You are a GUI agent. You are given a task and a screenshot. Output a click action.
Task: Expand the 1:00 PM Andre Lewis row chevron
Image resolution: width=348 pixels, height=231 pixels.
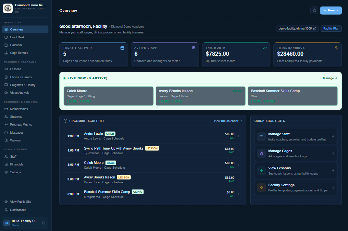coord(238,136)
